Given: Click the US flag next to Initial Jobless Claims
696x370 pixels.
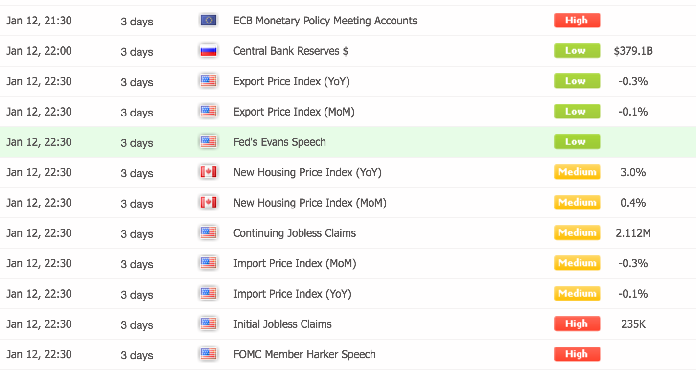Looking at the screenshot, I should coord(209,324).
